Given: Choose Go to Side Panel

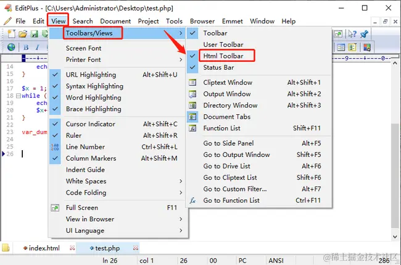Looking at the screenshot, I should pyautogui.click(x=259, y=143).
